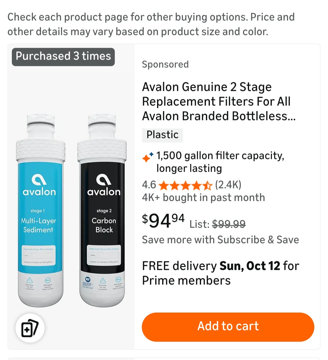The width and height of the screenshot is (328, 360).
Task: Open the 2.4K reviews count
Action: pyautogui.click(x=228, y=185)
